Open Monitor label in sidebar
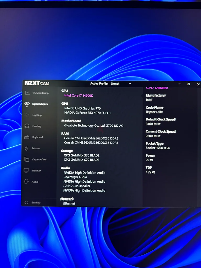The image size is (201, 268). pyautogui.click(x=36, y=171)
